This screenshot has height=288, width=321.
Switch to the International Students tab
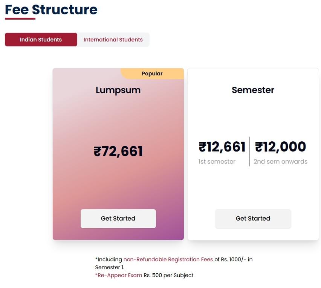[x=113, y=40]
